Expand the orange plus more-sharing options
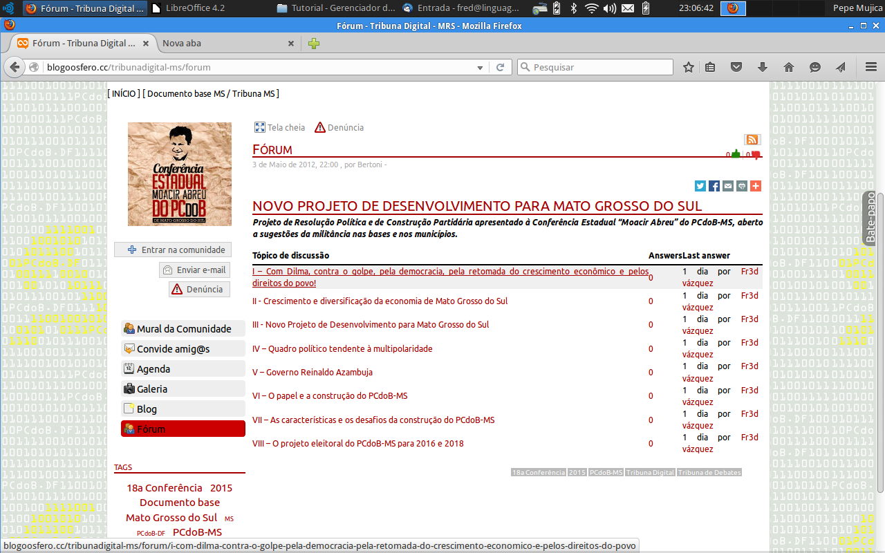 click(756, 185)
